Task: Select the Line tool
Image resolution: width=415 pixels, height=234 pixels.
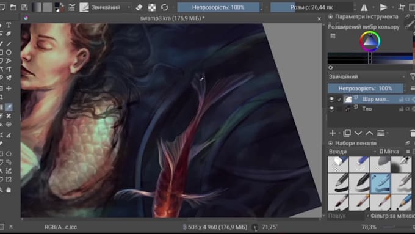Action: (9, 43)
